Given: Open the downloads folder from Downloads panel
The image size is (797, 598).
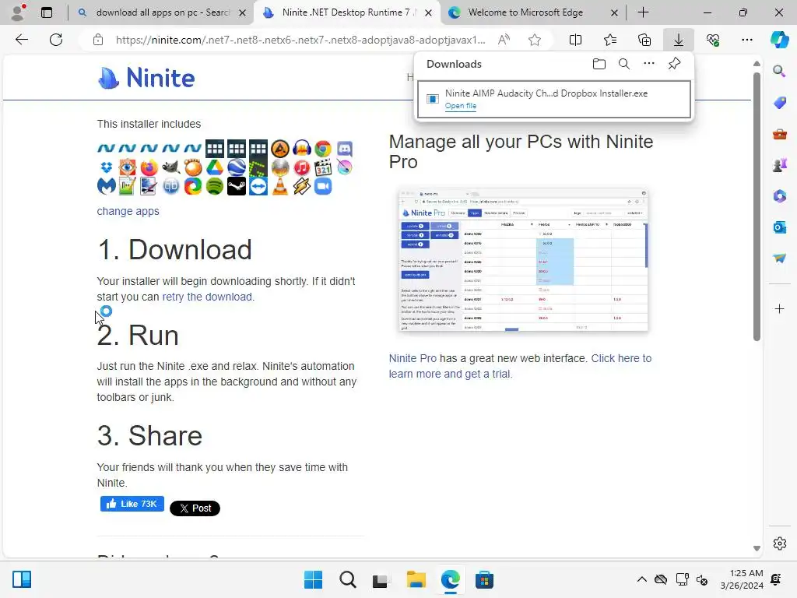Looking at the screenshot, I should [599, 64].
